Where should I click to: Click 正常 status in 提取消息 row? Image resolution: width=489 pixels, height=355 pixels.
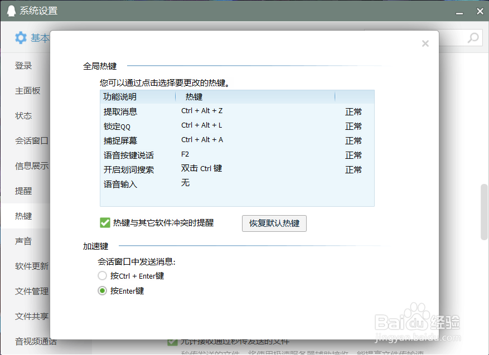coord(354,111)
